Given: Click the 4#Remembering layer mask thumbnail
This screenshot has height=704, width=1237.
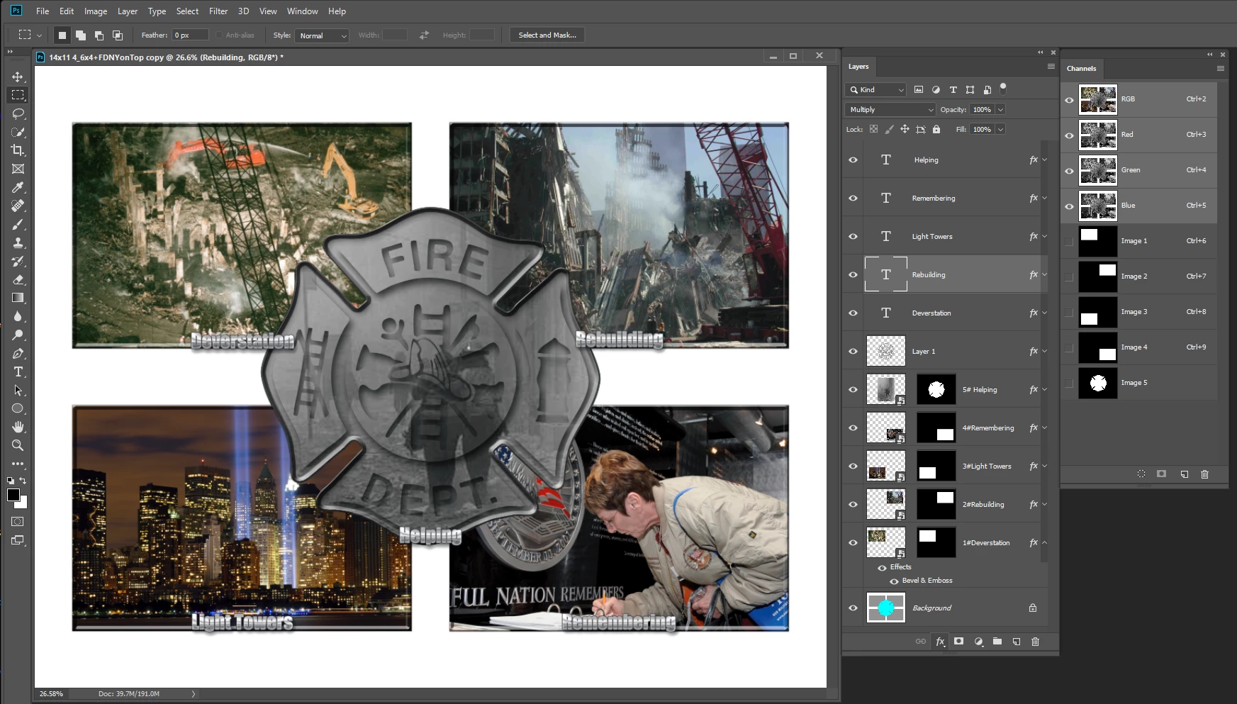Looking at the screenshot, I should point(936,428).
